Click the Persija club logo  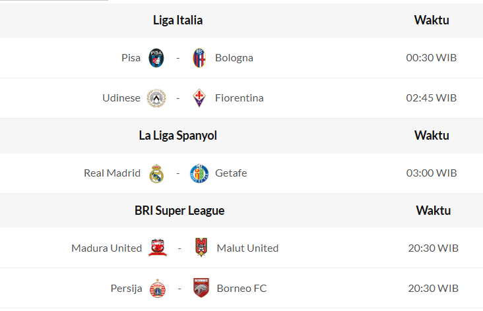pos(158,289)
